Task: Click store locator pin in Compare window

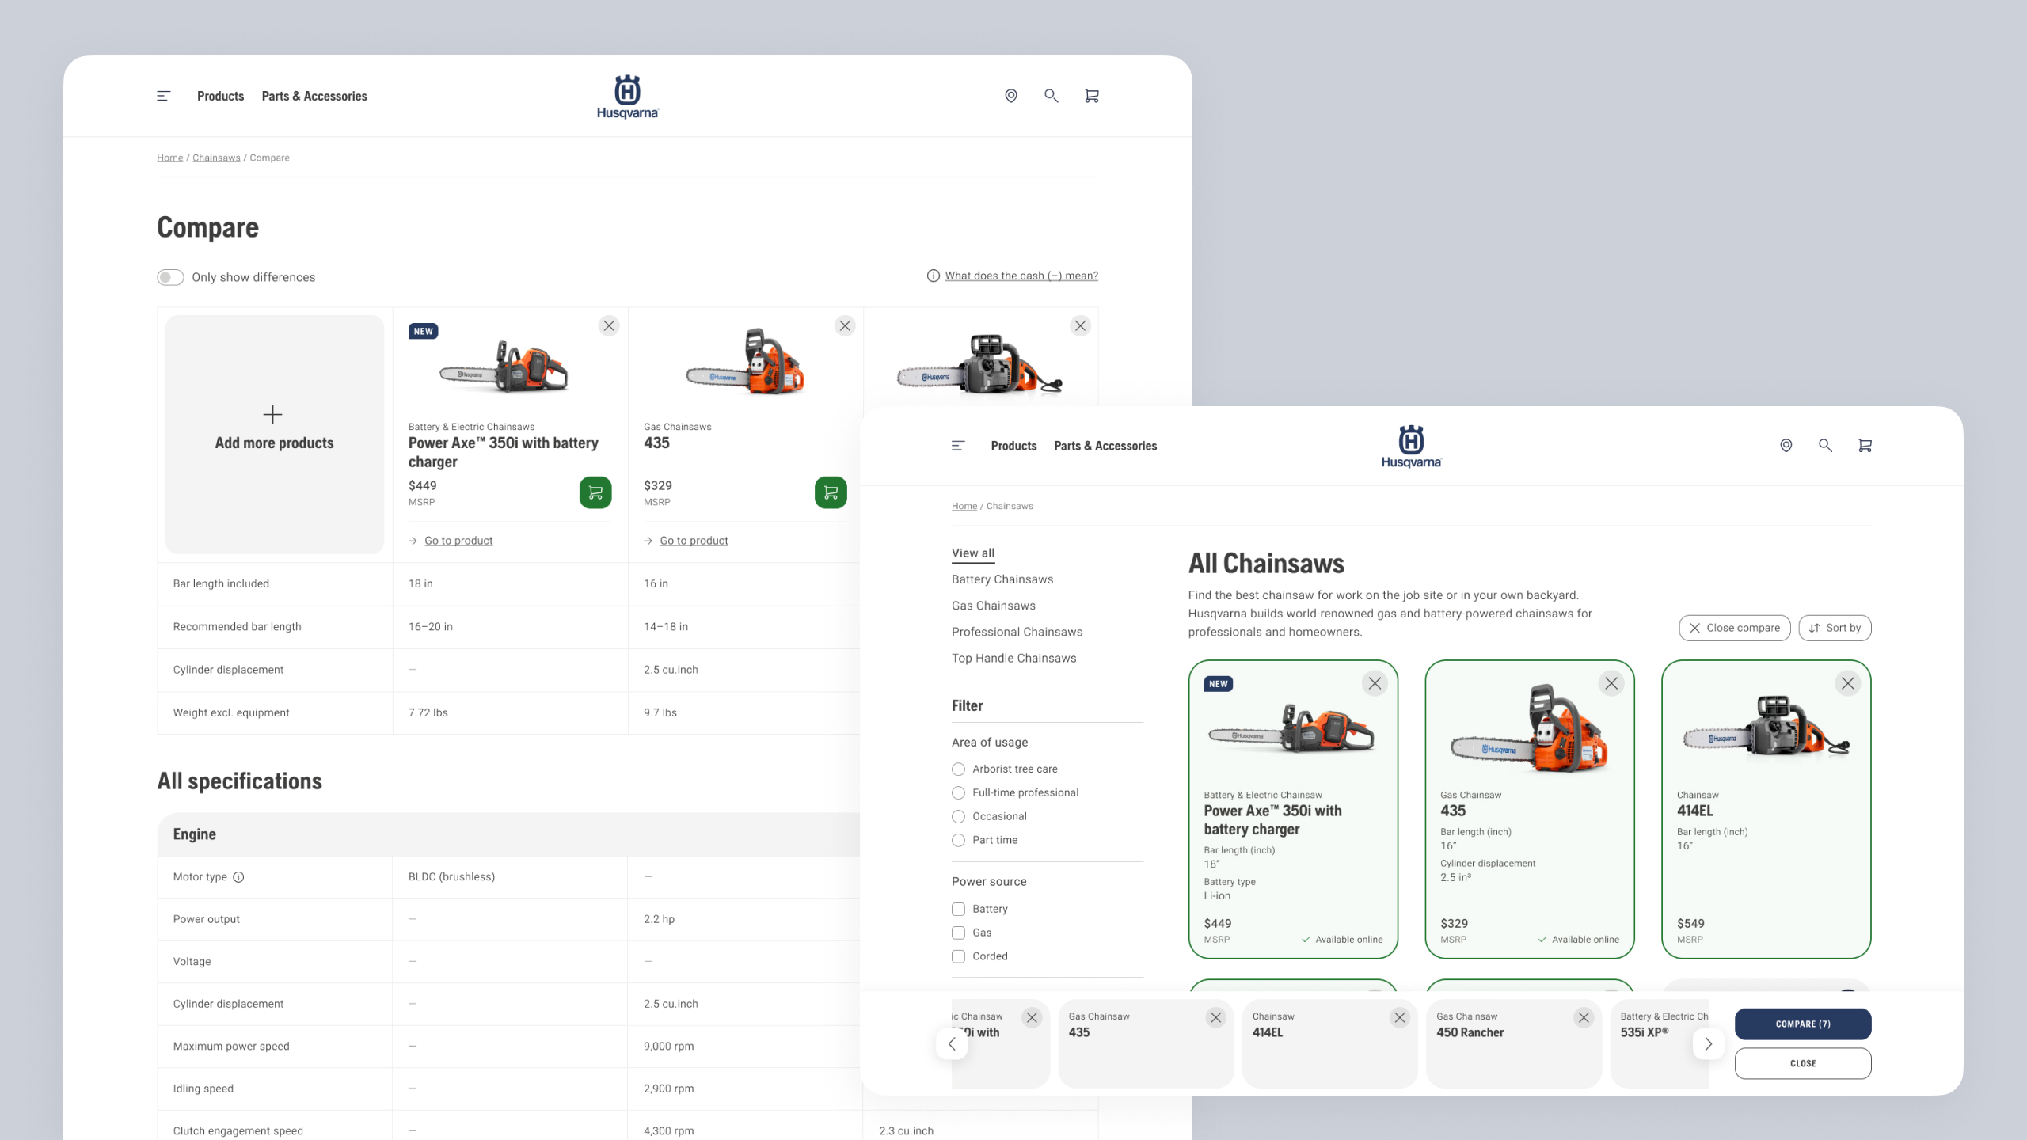Action: point(1011,96)
